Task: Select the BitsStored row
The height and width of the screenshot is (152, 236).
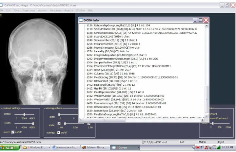Action: (110, 85)
